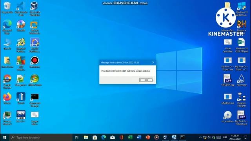This screenshot has width=251, height=141.
Task: Select the Resource Hacker RH desktop icon
Action: [242, 27]
